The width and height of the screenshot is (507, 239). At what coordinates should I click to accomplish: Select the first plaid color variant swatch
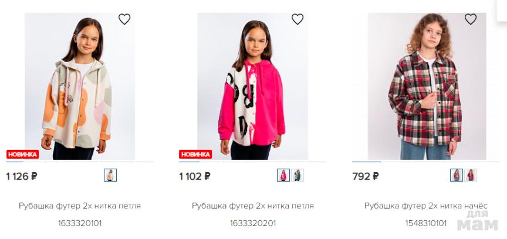(x=457, y=175)
